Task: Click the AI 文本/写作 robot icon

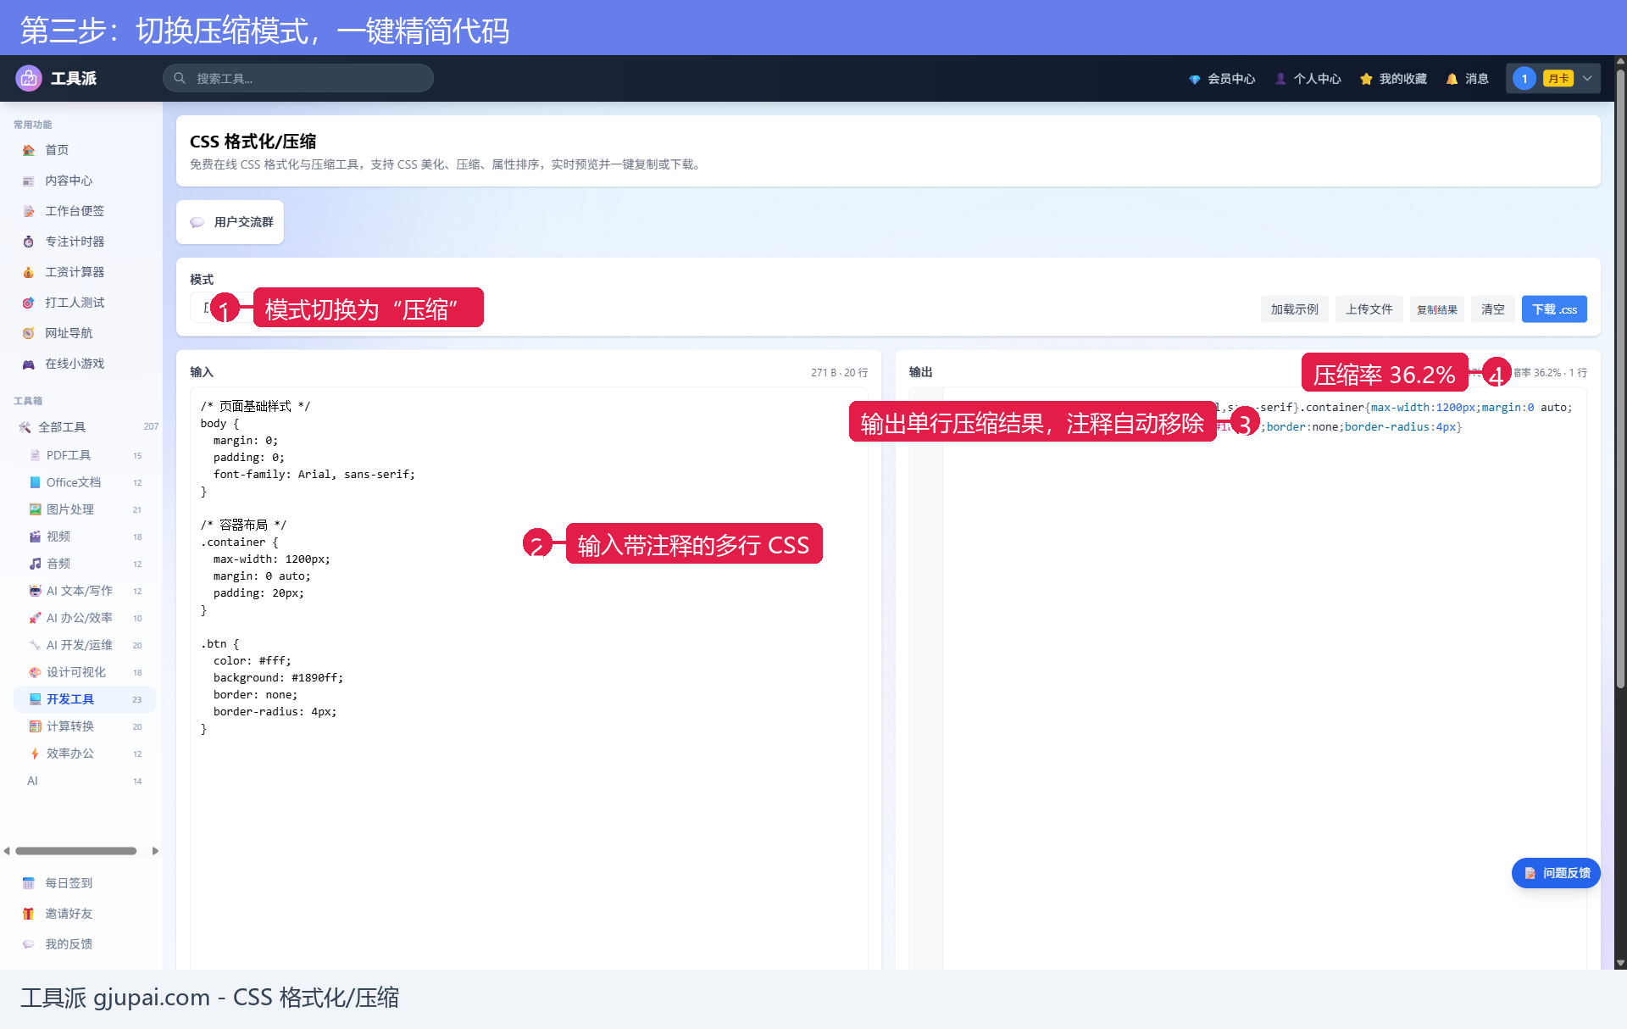Action: (35, 591)
